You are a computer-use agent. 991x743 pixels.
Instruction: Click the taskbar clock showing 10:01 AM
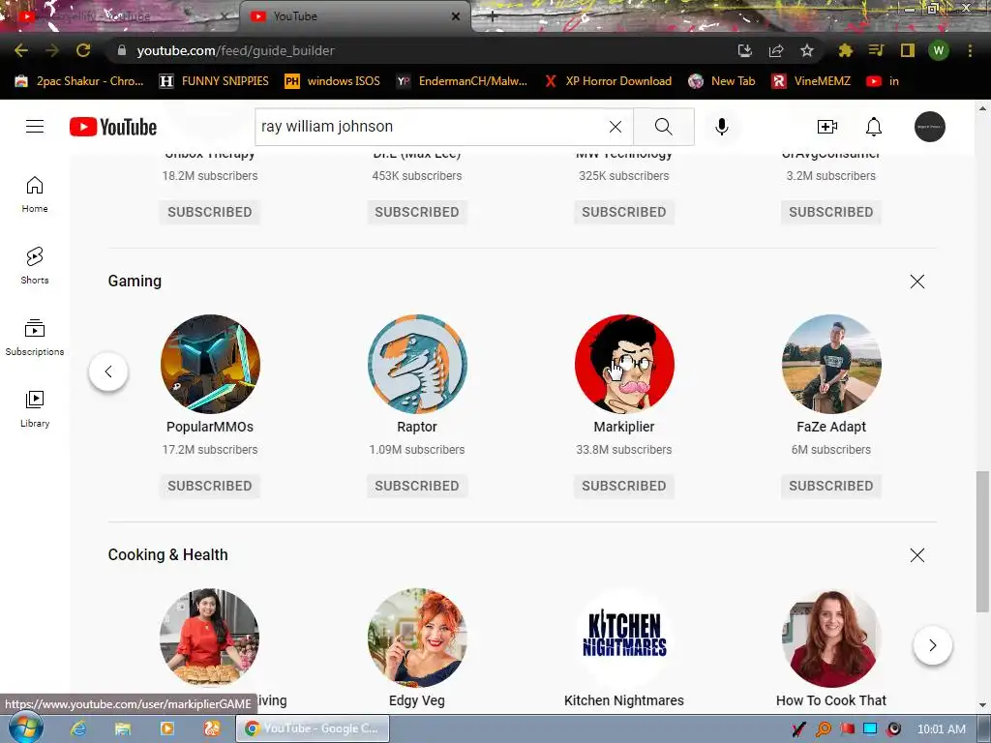[941, 729]
